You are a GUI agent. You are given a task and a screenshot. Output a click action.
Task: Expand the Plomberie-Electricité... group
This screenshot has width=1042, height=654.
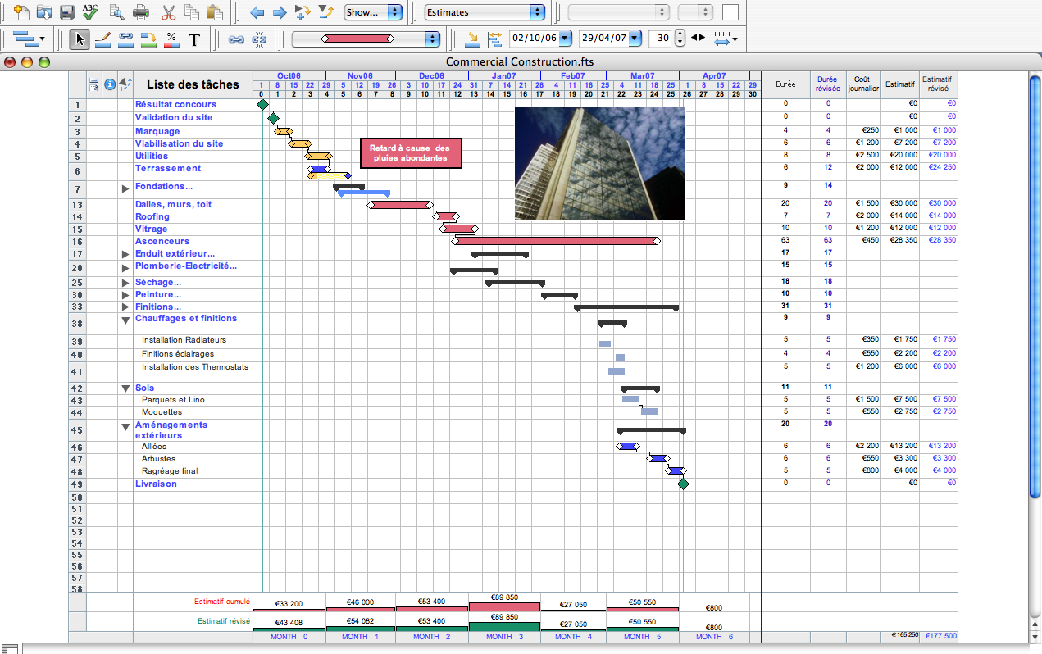pos(125,268)
